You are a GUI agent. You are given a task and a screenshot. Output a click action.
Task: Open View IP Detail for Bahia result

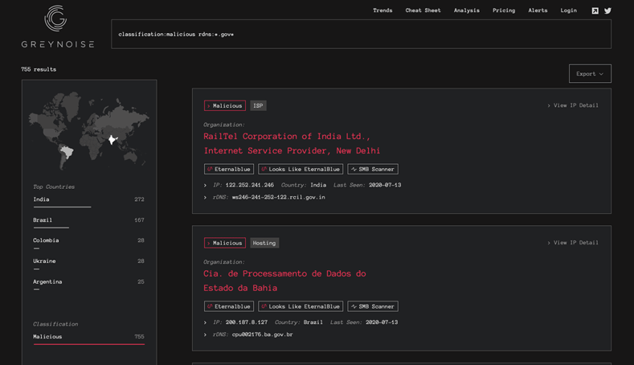pos(573,242)
